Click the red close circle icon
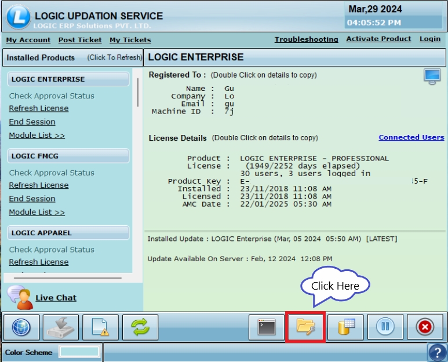The image size is (448, 362). click(425, 327)
